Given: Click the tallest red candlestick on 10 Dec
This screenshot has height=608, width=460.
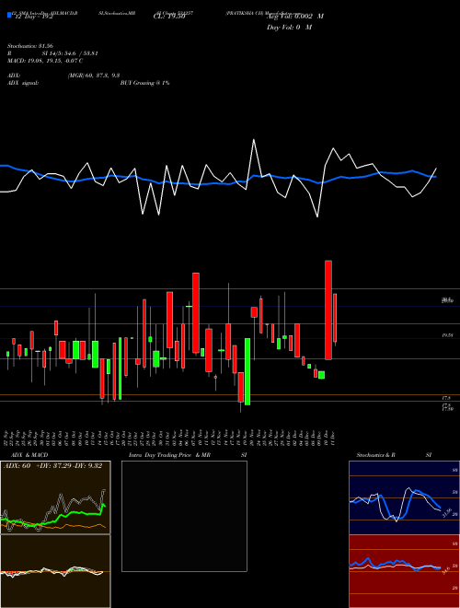Looking at the screenshot, I should tap(328, 310).
